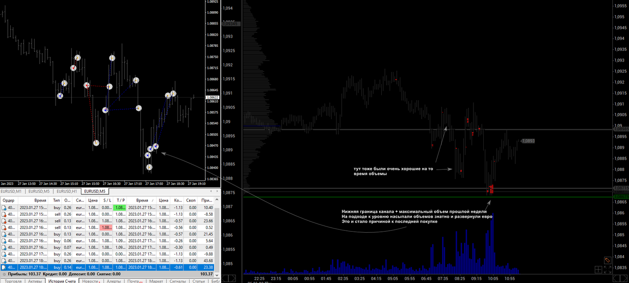This screenshot has height=283, width=629.
Task: Click the profit value 21.45
Action: click(x=208, y=234)
